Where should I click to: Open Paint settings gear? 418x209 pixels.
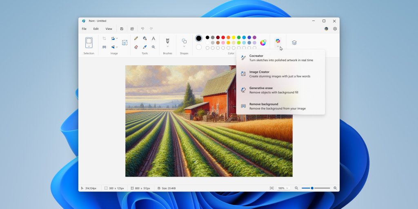(x=335, y=29)
